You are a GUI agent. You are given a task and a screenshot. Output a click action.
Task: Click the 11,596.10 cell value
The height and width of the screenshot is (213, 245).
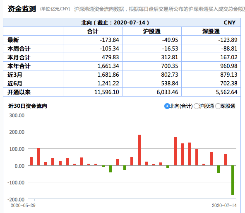tap(107, 92)
